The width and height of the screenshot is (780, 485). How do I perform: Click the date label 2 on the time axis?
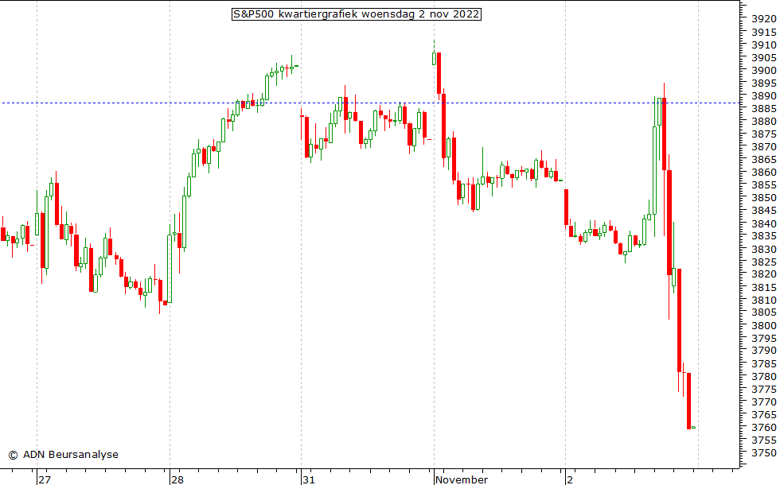(x=570, y=479)
